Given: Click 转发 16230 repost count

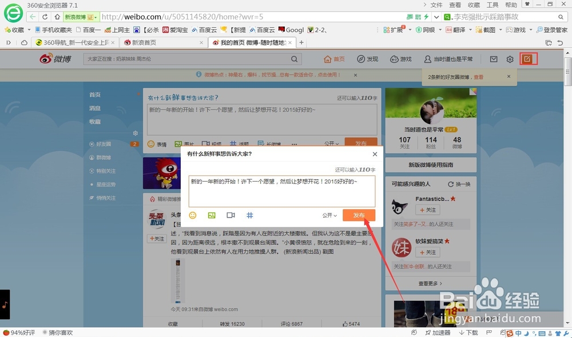Looking at the screenshot, I should (232, 324).
